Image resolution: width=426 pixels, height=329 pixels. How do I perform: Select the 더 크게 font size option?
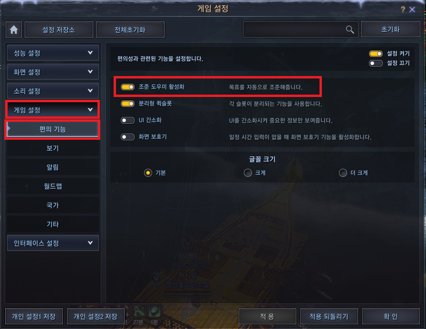coord(343,173)
